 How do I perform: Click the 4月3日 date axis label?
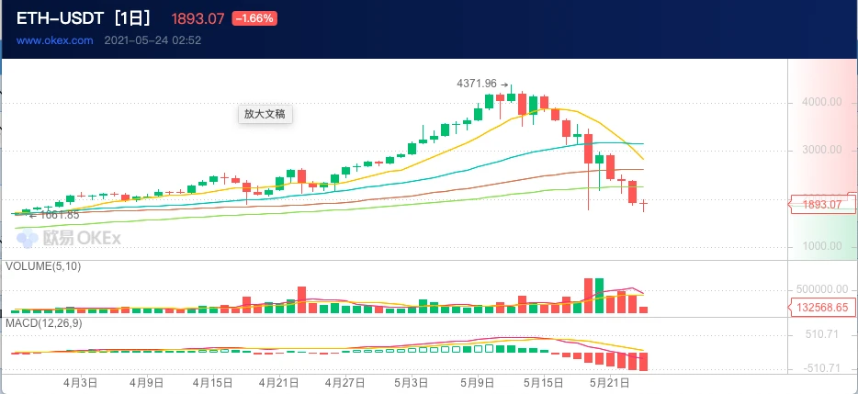(x=81, y=382)
